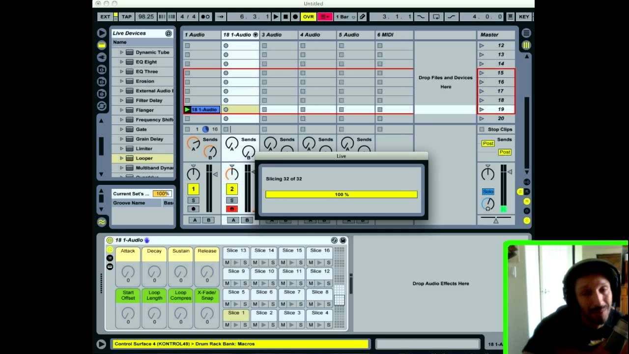629x354 pixels.
Task: Select the 5 Audio track header
Action: pyautogui.click(x=356, y=35)
